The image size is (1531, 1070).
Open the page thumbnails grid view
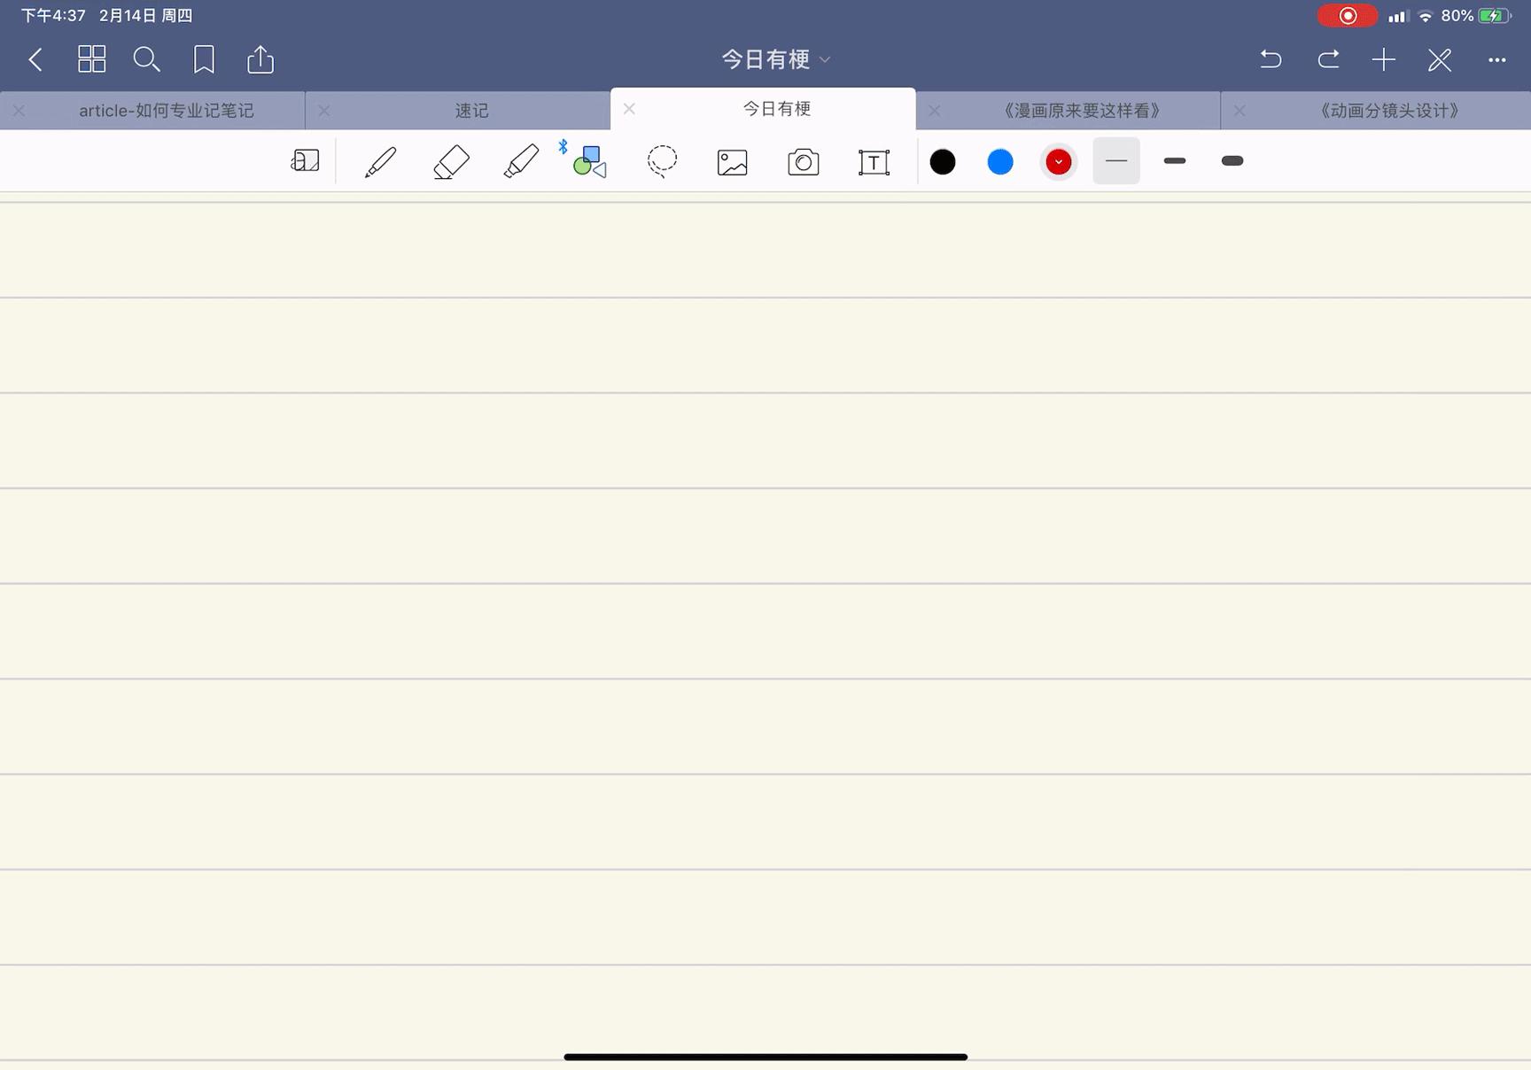[x=91, y=58]
